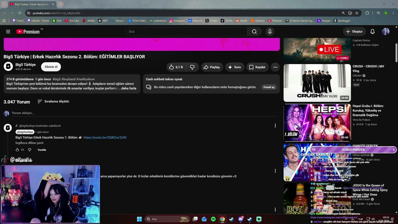Viewport: 398px width, 224px height.
Task: Open the Twitch bookmark
Action: point(18,21)
